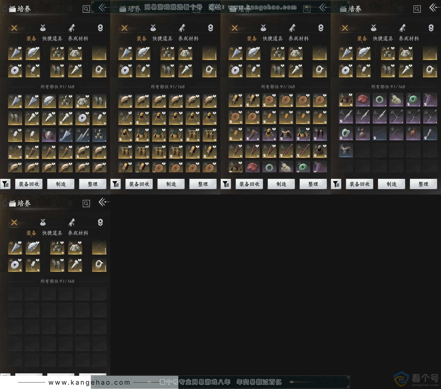This screenshot has height=389, width=441.
Task: Click 装备回收 button in top-right panel
Action: tap(360, 184)
